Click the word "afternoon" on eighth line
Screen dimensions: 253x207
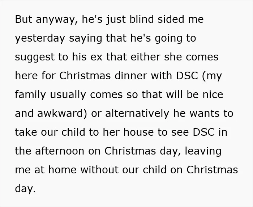pos(60,151)
